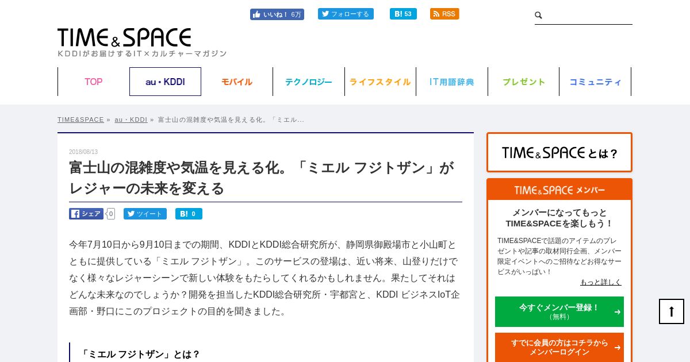Open the モバイル navigation tab
The height and width of the screenshot is (362, 690).
(x=237, y=82)
